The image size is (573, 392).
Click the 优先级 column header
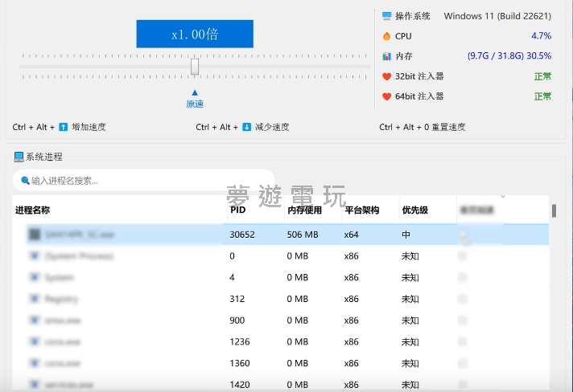pyautogui.click(x=415, y=210)
